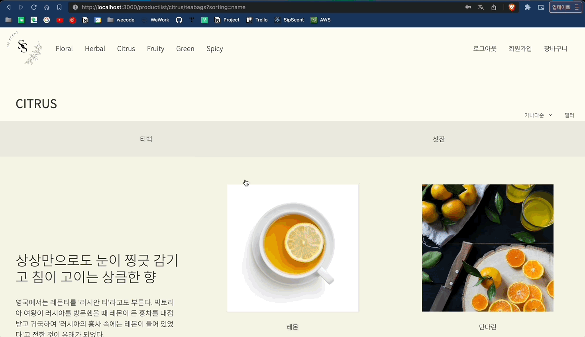Open the 가나다순 sorting dropdown
The height and width of the screenshot is (337, 585).
[538, 115]
